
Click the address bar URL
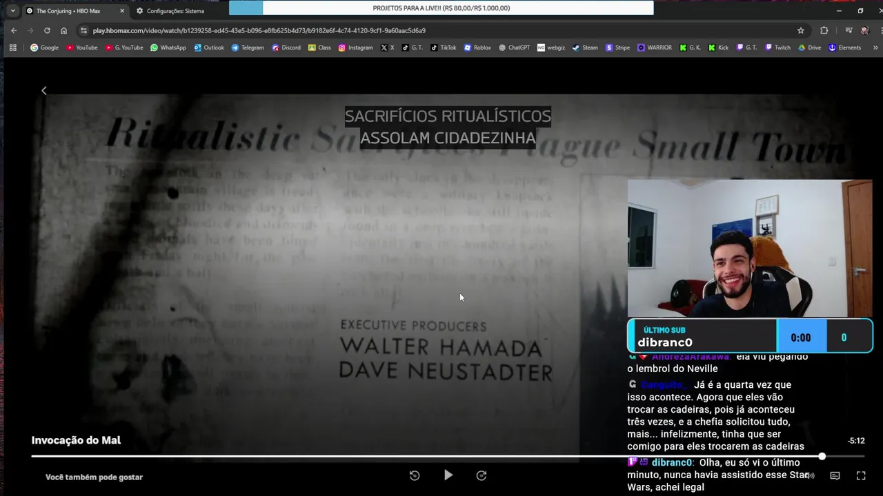259,30
